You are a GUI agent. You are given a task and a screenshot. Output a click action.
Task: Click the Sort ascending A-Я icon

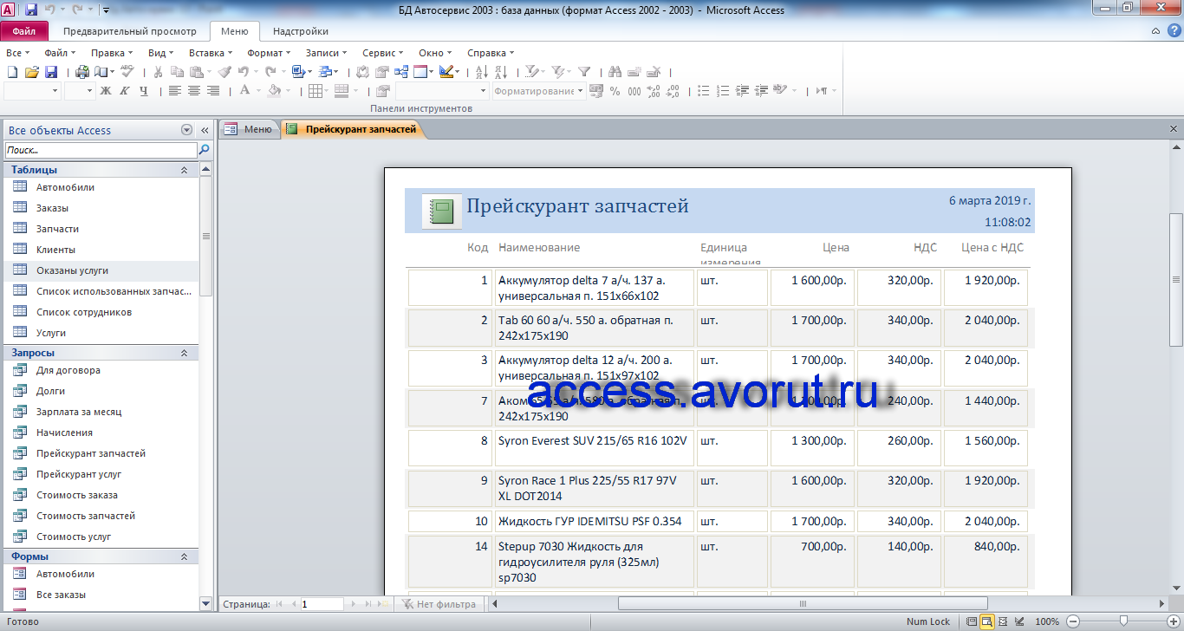click(482, 72)
